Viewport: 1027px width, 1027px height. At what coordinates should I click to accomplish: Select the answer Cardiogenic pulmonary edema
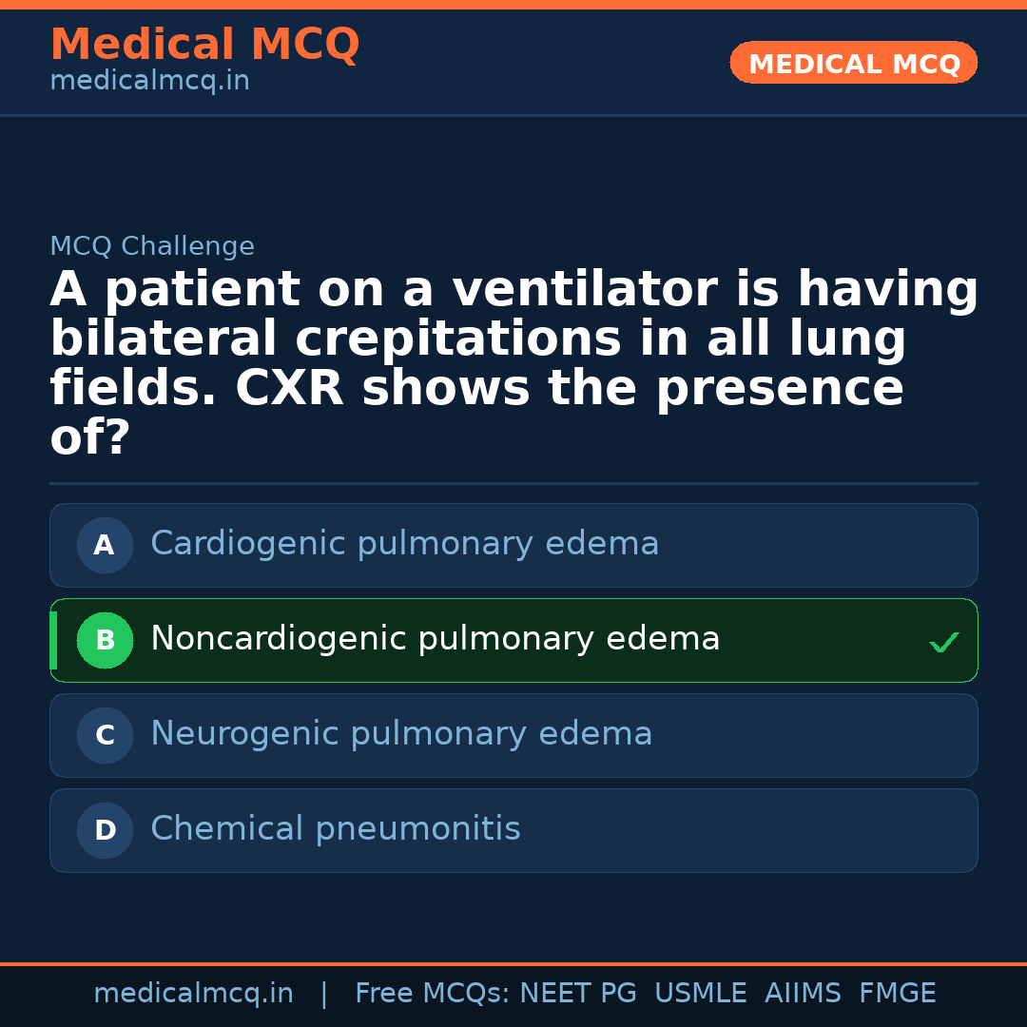tap(404, 544)
